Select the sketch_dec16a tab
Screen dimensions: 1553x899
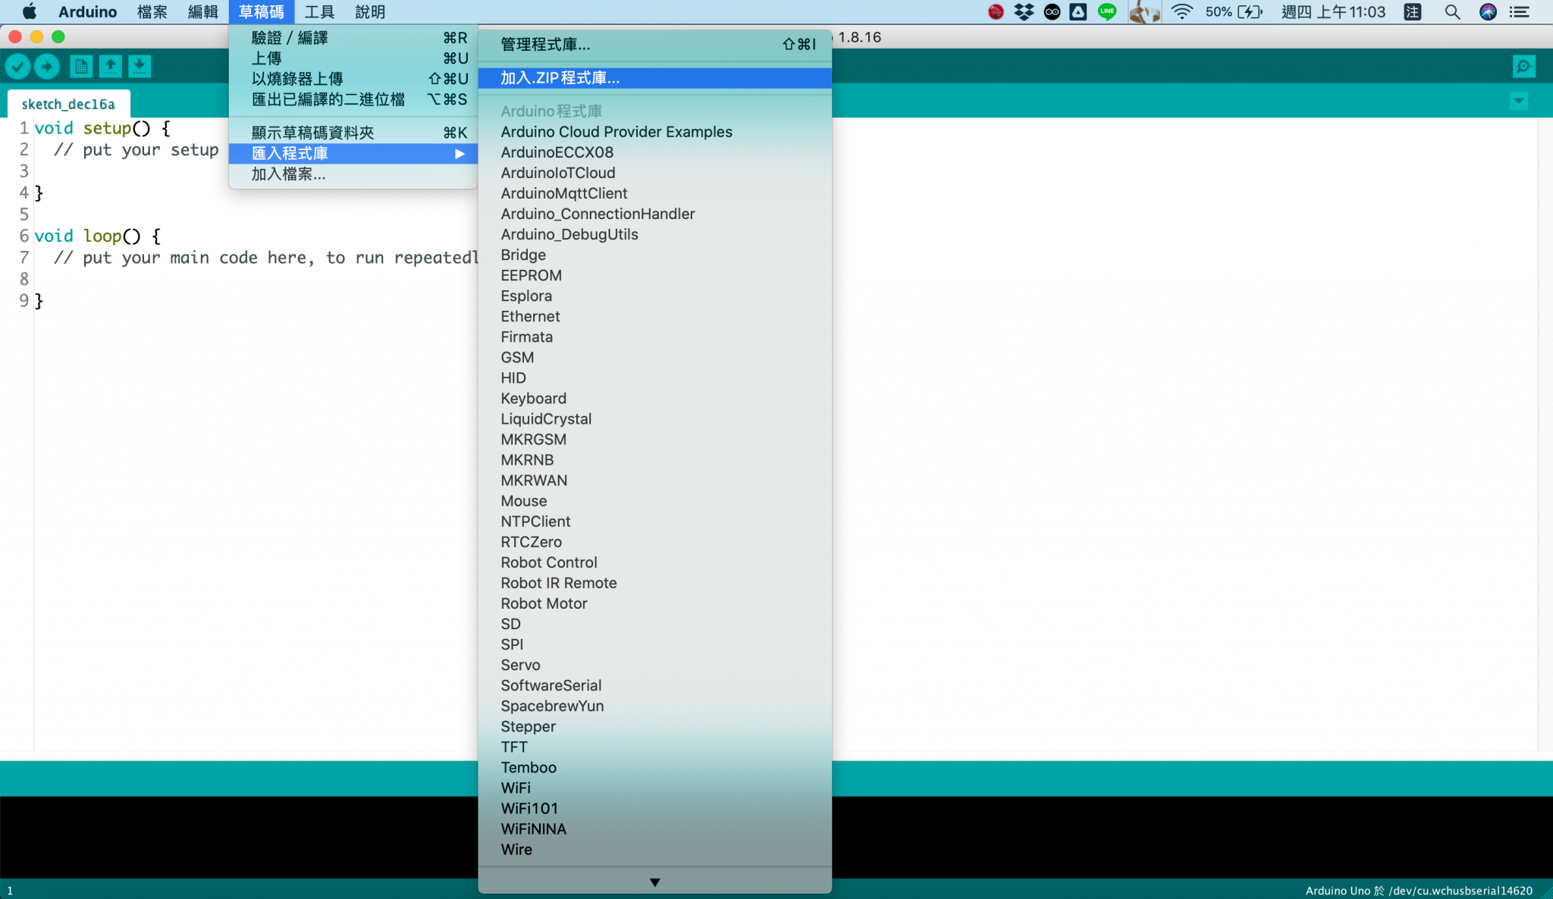click(69, 104)
